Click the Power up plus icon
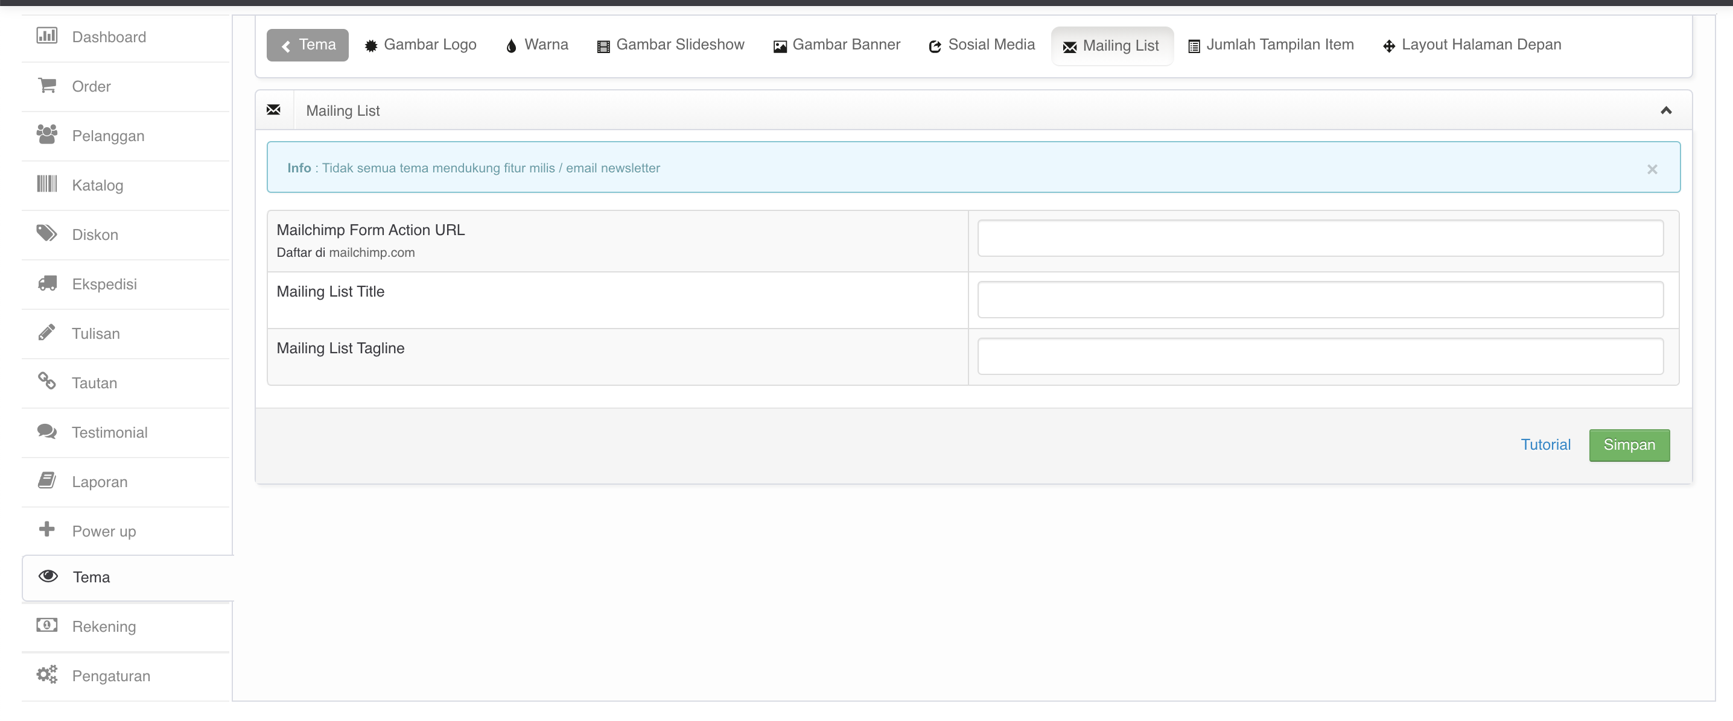Image resolution: width=1733 pixels, height=721 pixels. click(46, 529)
